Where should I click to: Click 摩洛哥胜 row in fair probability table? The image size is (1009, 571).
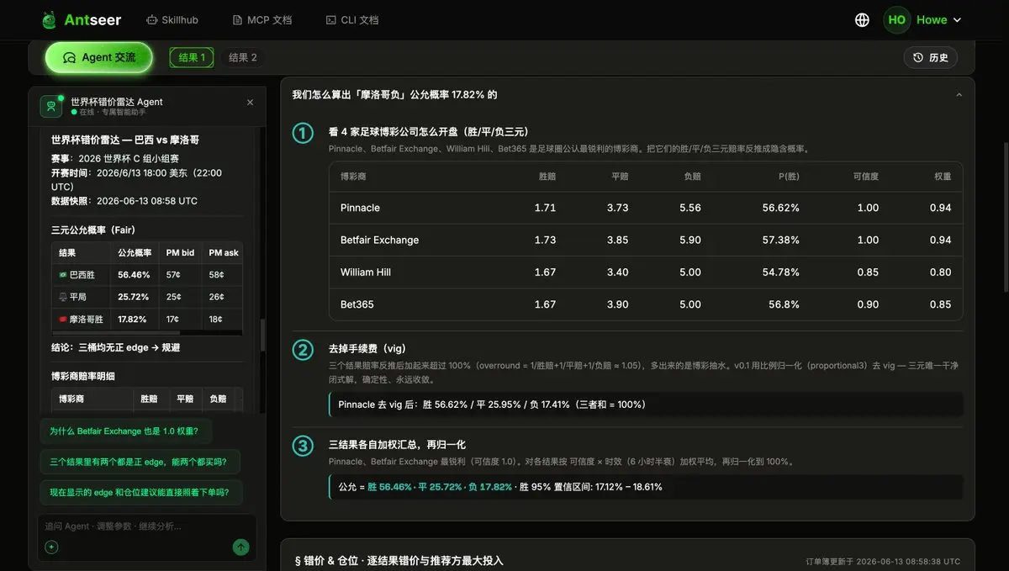coord(147,320)
